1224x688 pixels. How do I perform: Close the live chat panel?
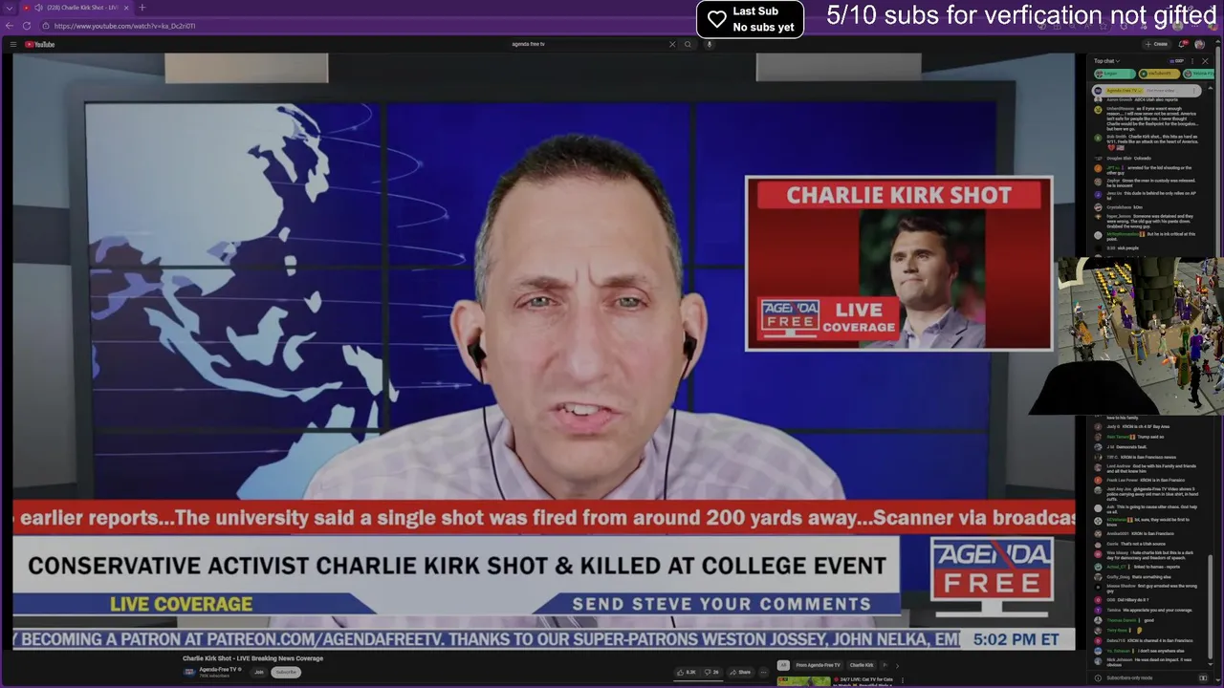tap(1205, 61)
